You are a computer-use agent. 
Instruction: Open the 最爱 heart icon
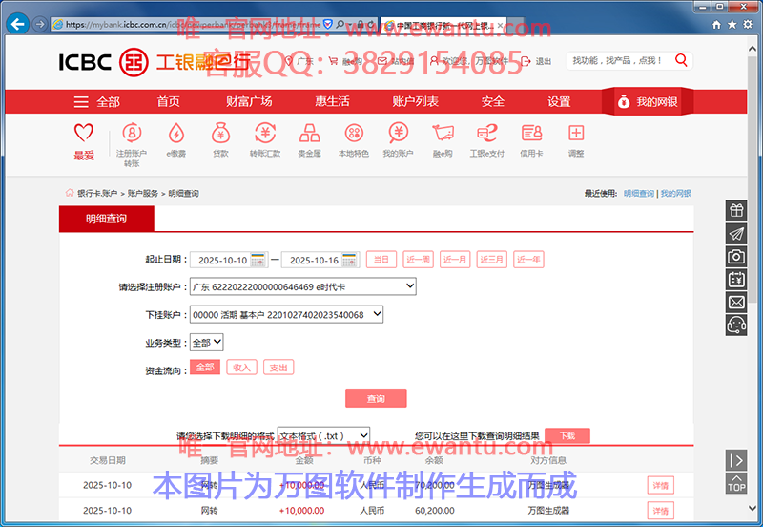pyautogui.click(x=84, y=133)
